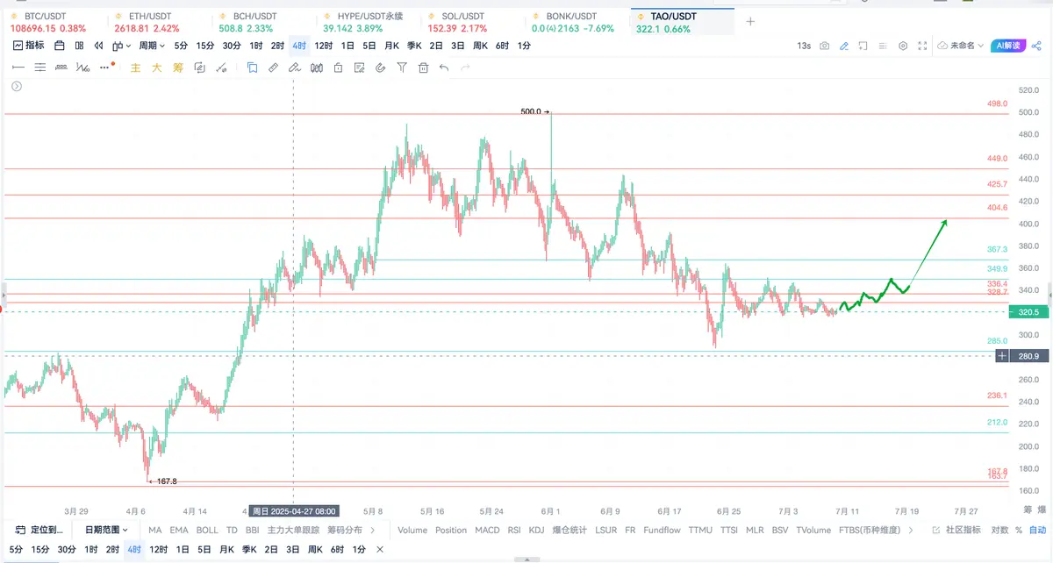This screenshot has height=563, width=1053.
Task: Select 月K timeframe in top toolbar
Action: [391, 46]
